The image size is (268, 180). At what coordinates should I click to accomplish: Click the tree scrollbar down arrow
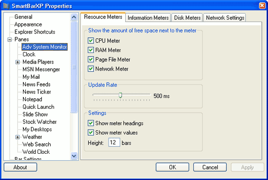coord(74,156)
